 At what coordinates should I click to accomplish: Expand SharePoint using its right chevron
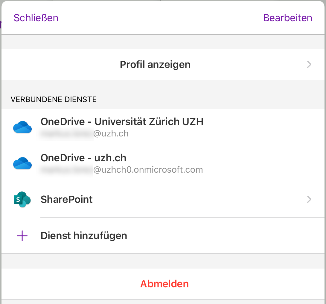click(309, 200)
